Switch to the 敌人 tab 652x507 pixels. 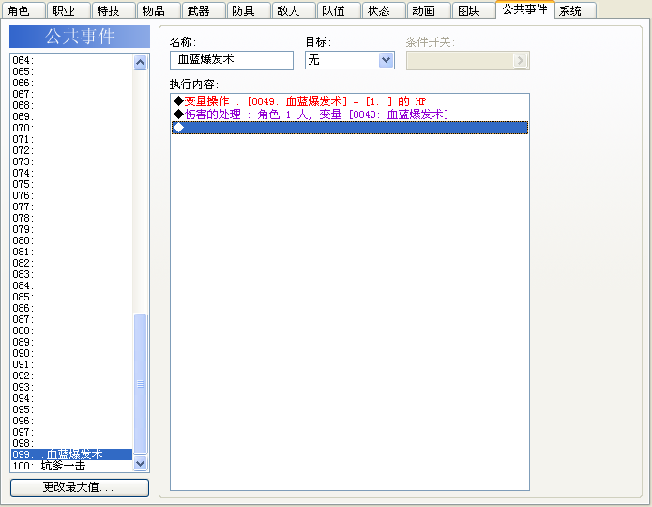[294, 10]
